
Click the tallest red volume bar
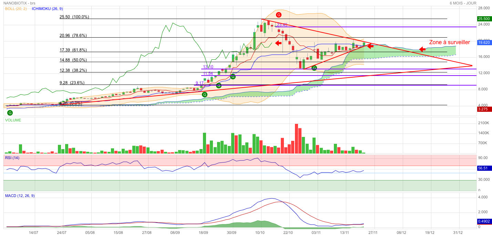(296, 139)
